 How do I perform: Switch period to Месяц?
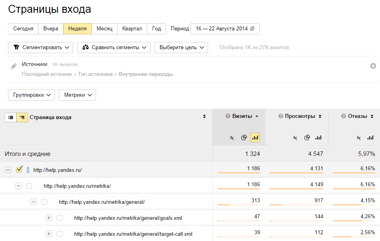click(x=104, y=29)
